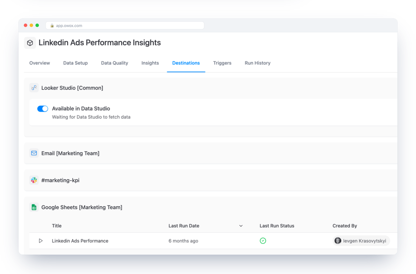Click the 'Available in Data Studio' label
The height and width of the screenshot is (274, 416).
(81, 108)
